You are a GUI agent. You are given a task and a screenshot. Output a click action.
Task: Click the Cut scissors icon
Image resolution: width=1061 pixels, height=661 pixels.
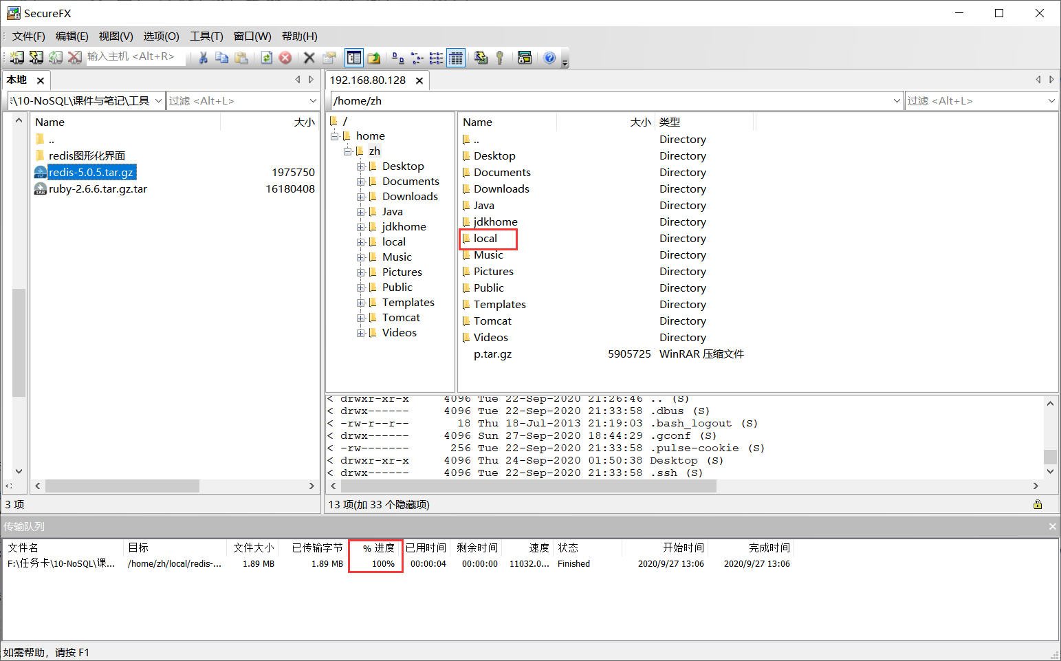203,58
